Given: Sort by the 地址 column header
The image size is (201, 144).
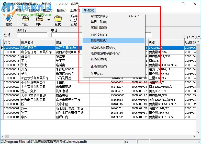Looking at the screenshot, I should 69,42.
